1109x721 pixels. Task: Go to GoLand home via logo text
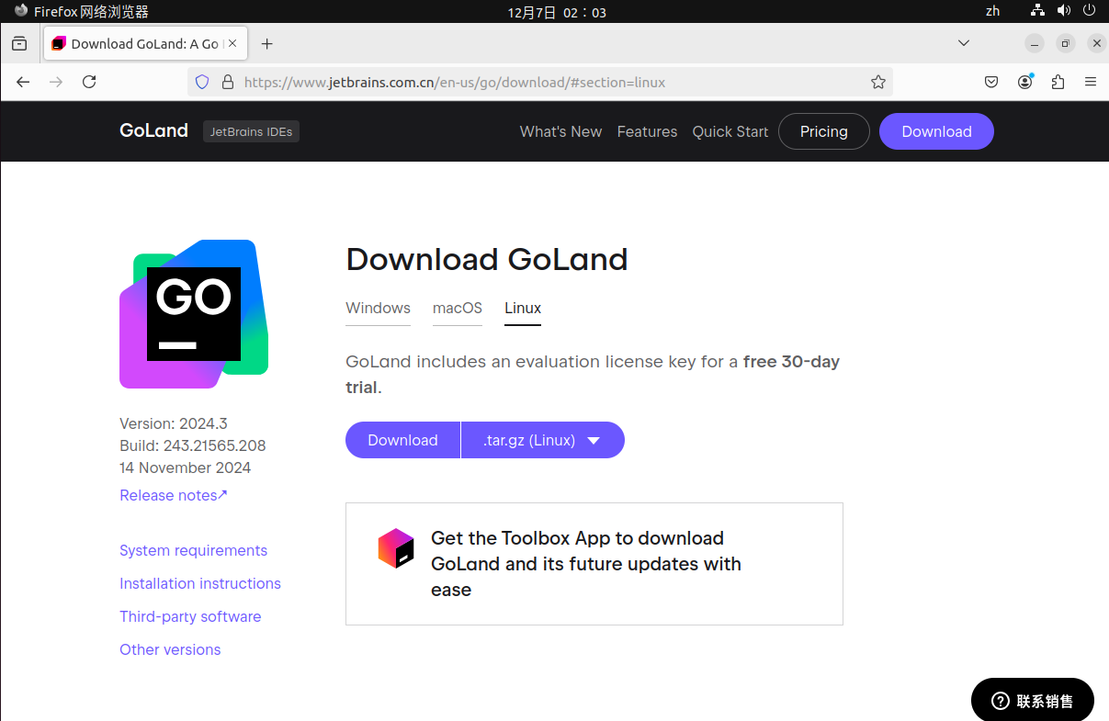pos(153,130)
